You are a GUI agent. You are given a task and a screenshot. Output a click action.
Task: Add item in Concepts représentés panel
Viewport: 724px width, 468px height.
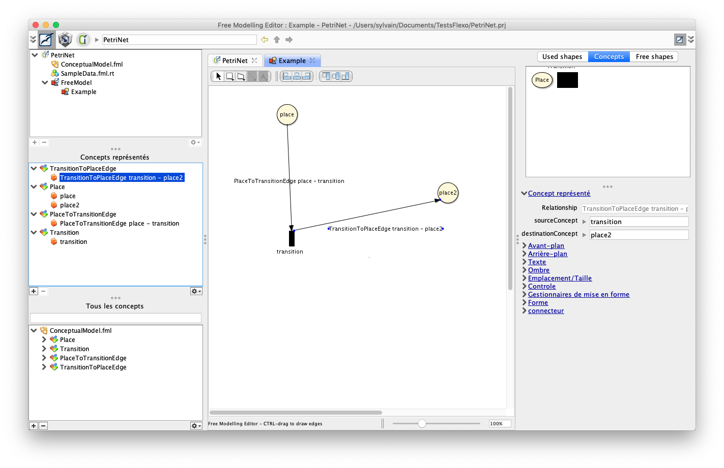click(x=34, y=291)
